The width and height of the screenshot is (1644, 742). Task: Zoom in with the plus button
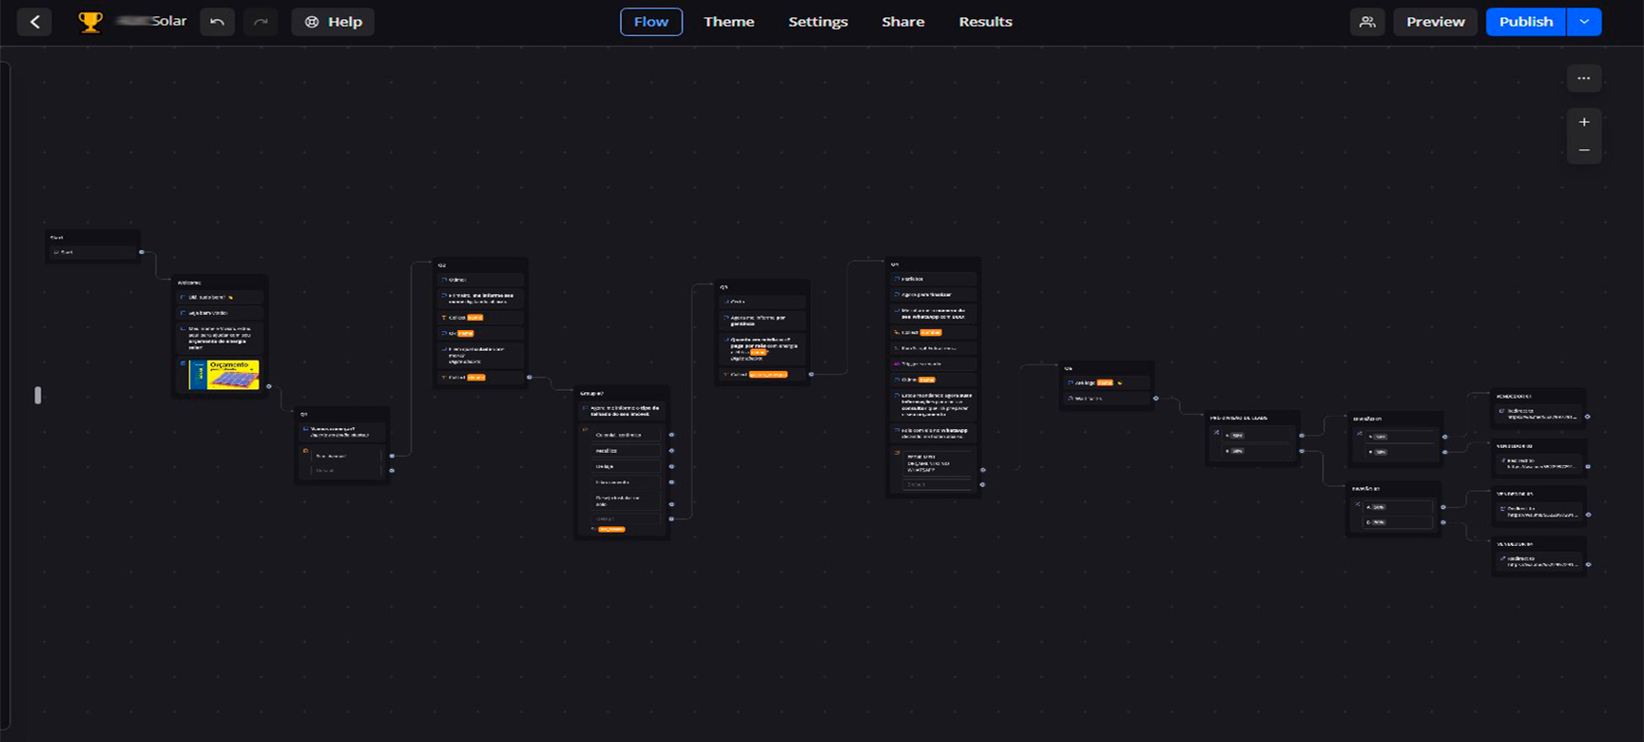coord(1584,122)
